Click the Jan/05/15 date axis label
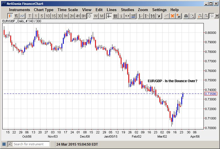 tap(111, 136)
